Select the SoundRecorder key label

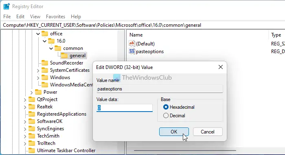pyautogui.click(x=66, y=63)
